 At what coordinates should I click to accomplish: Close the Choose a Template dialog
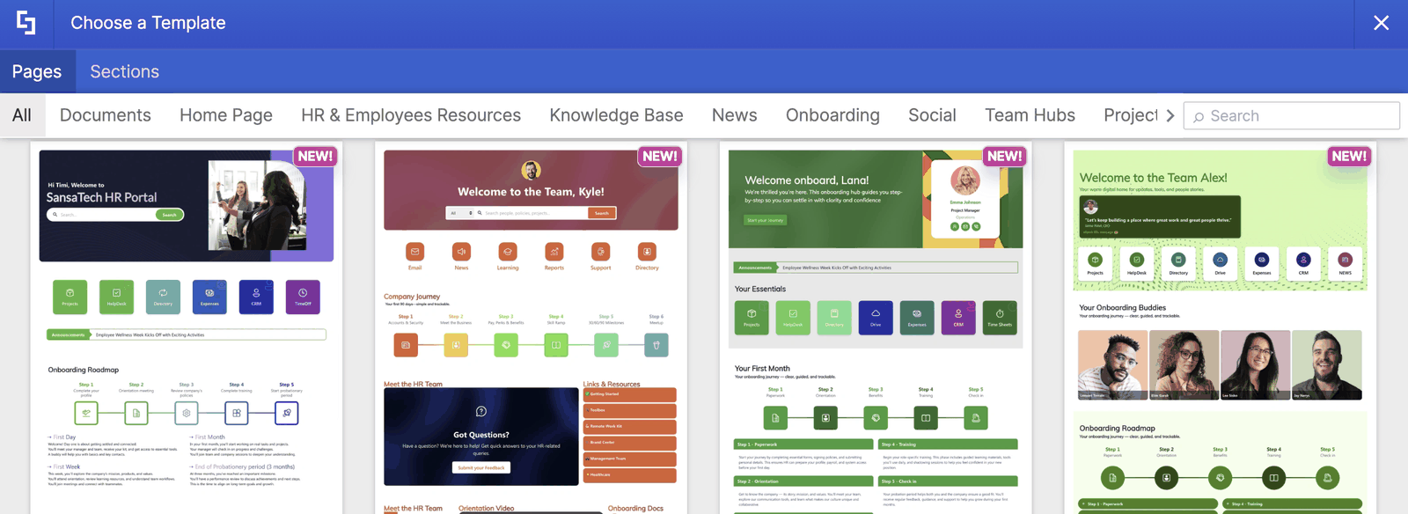1381,23
